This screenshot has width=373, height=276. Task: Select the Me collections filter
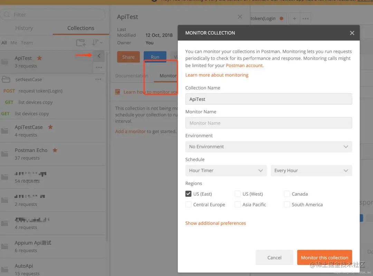(14, 43)
